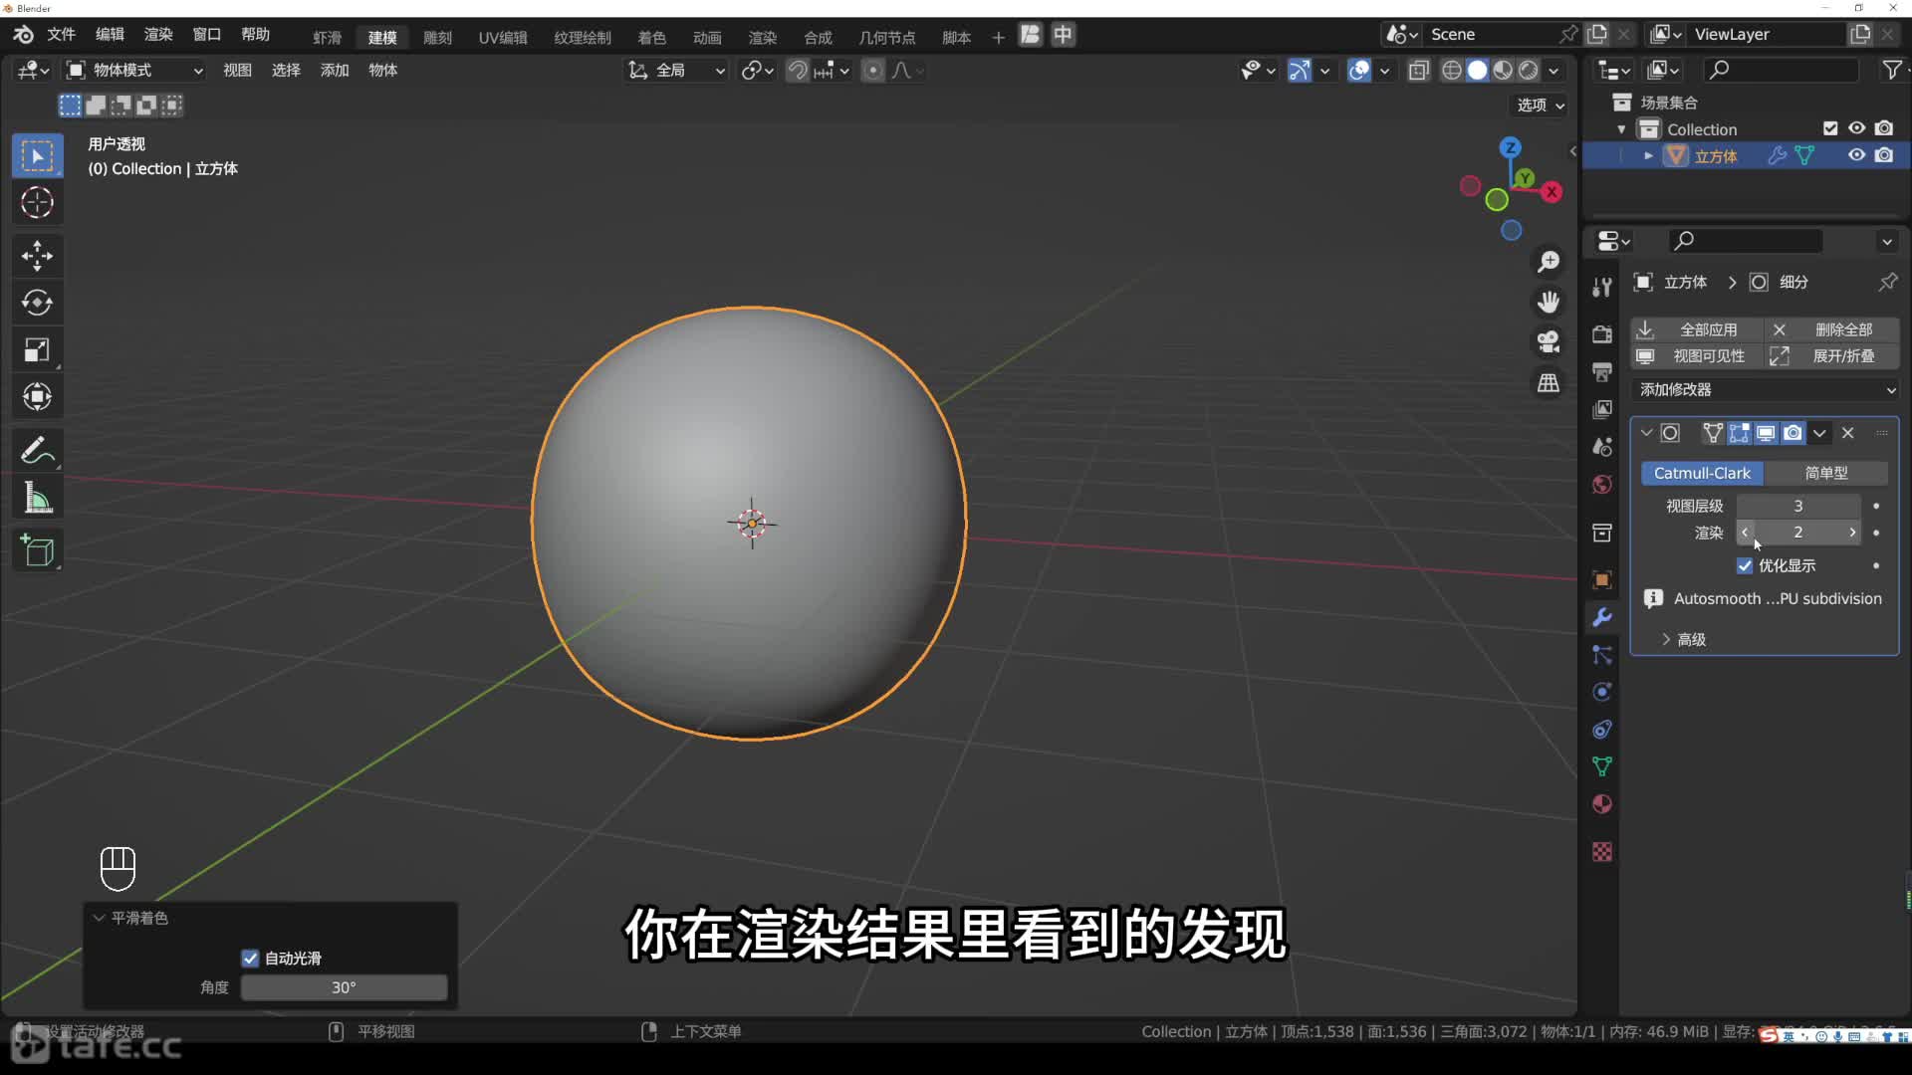Click the pan view hand icon
This screenshot has height=1075, width=1912.
[1549, 302]
